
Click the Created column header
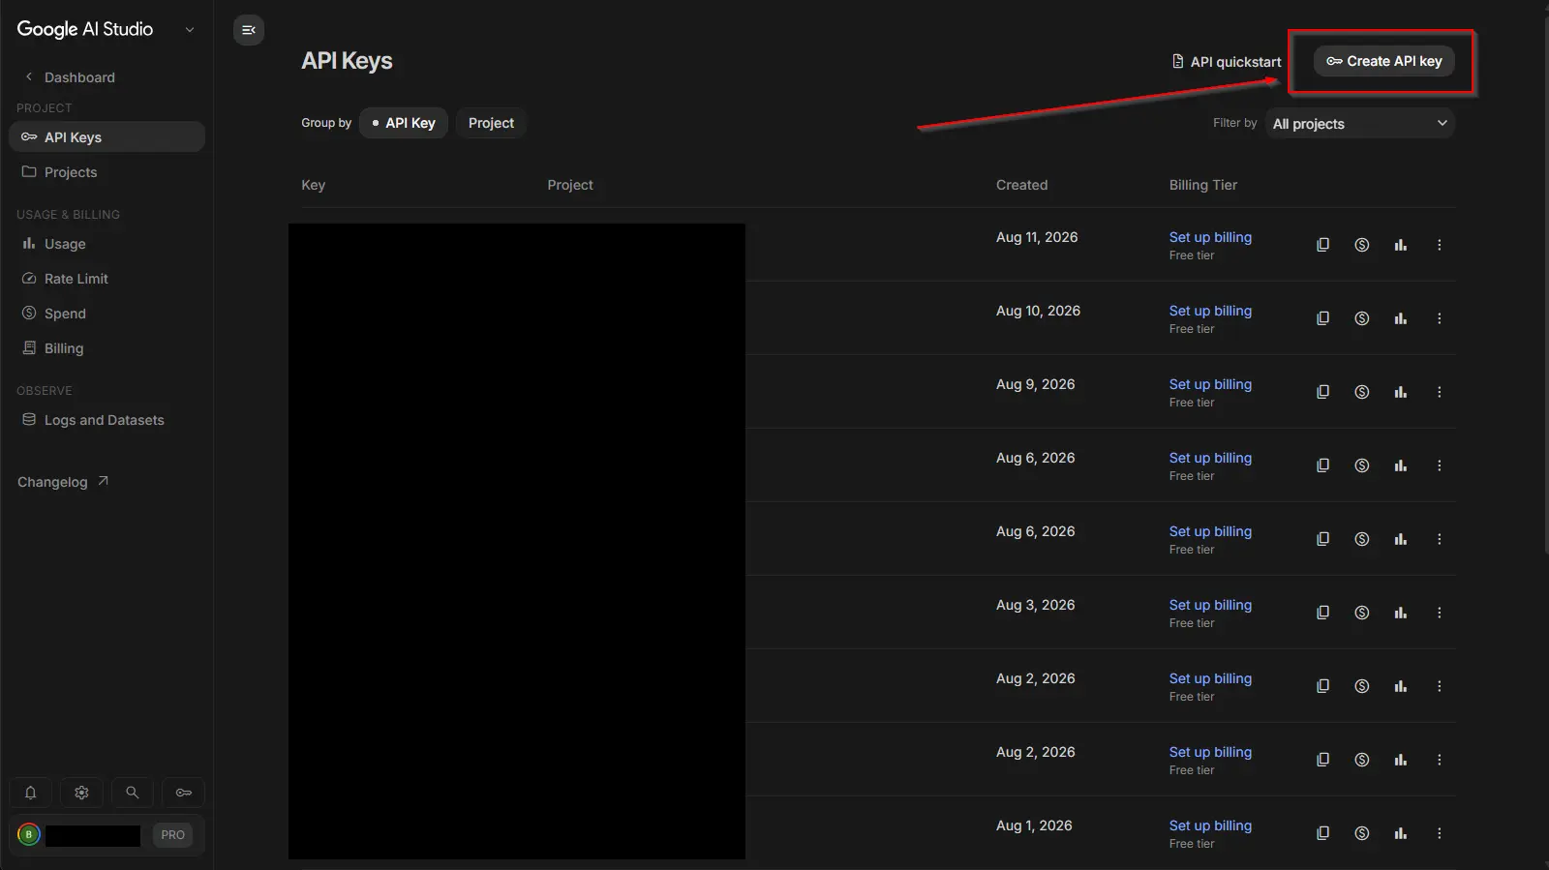[x=1021, y=185]
